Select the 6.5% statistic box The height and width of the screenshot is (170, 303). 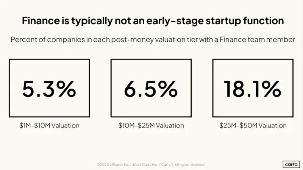(151, 88)
